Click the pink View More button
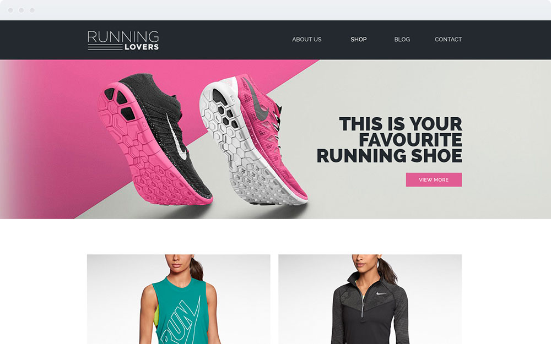Image resolution: width=551 pixels, height=344 pixels. click(434, 179)
